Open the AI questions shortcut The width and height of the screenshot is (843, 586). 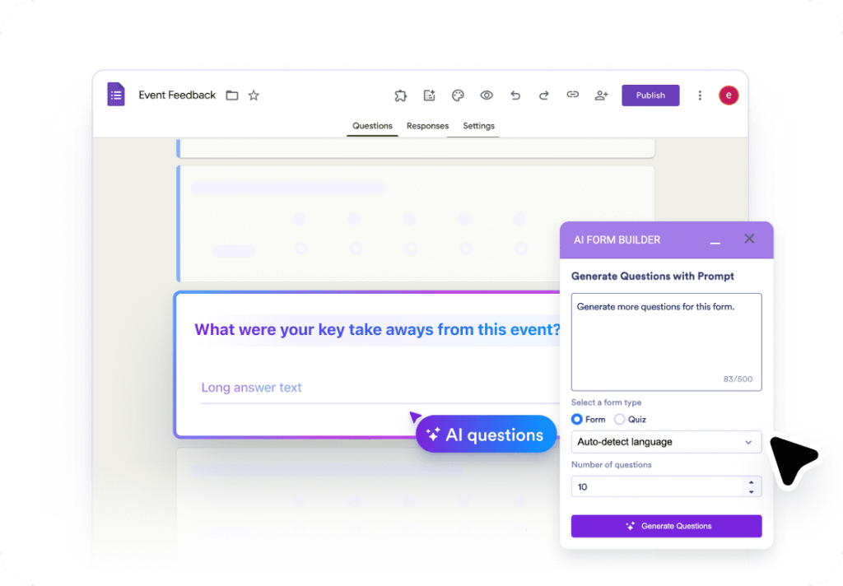point(486,434)
